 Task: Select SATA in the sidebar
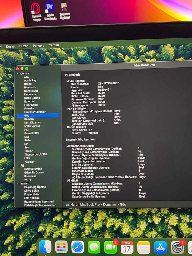[x=27, y=140]
